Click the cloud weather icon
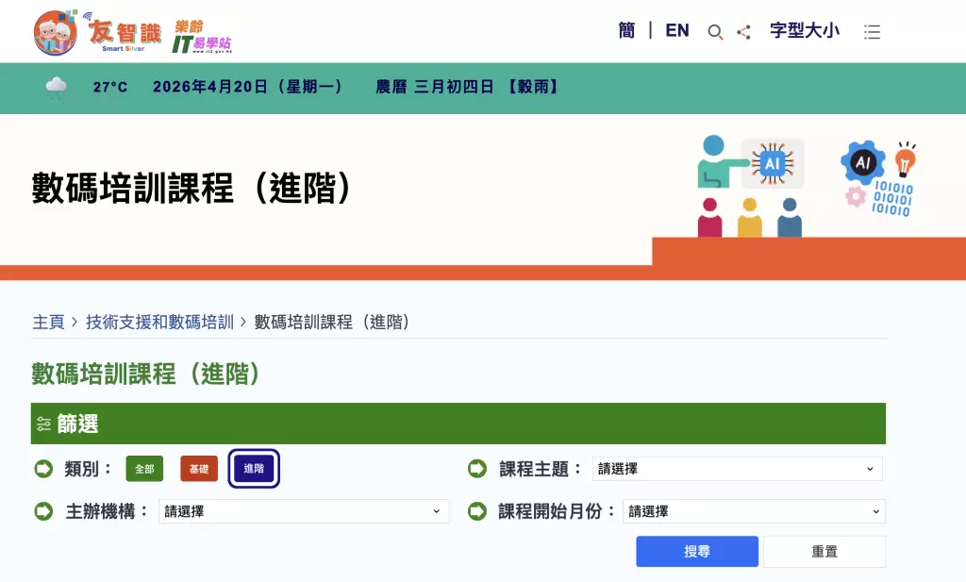Image resolution: width=966 pixels, height=582 pixels. [57, 87]
